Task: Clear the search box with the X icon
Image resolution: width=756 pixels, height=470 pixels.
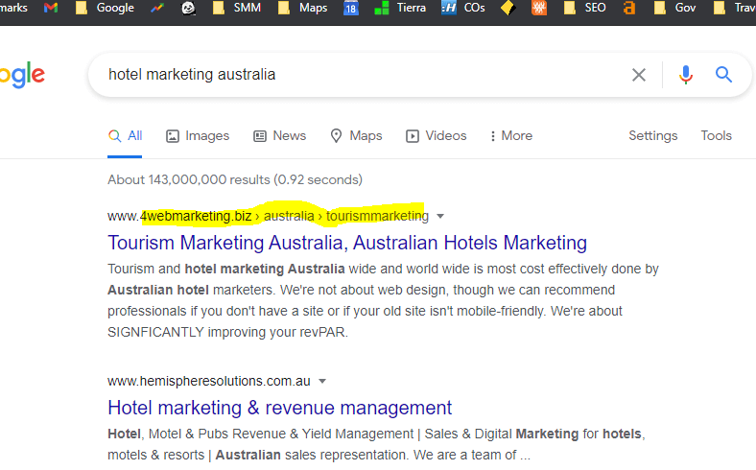Action: click(639, 75)
